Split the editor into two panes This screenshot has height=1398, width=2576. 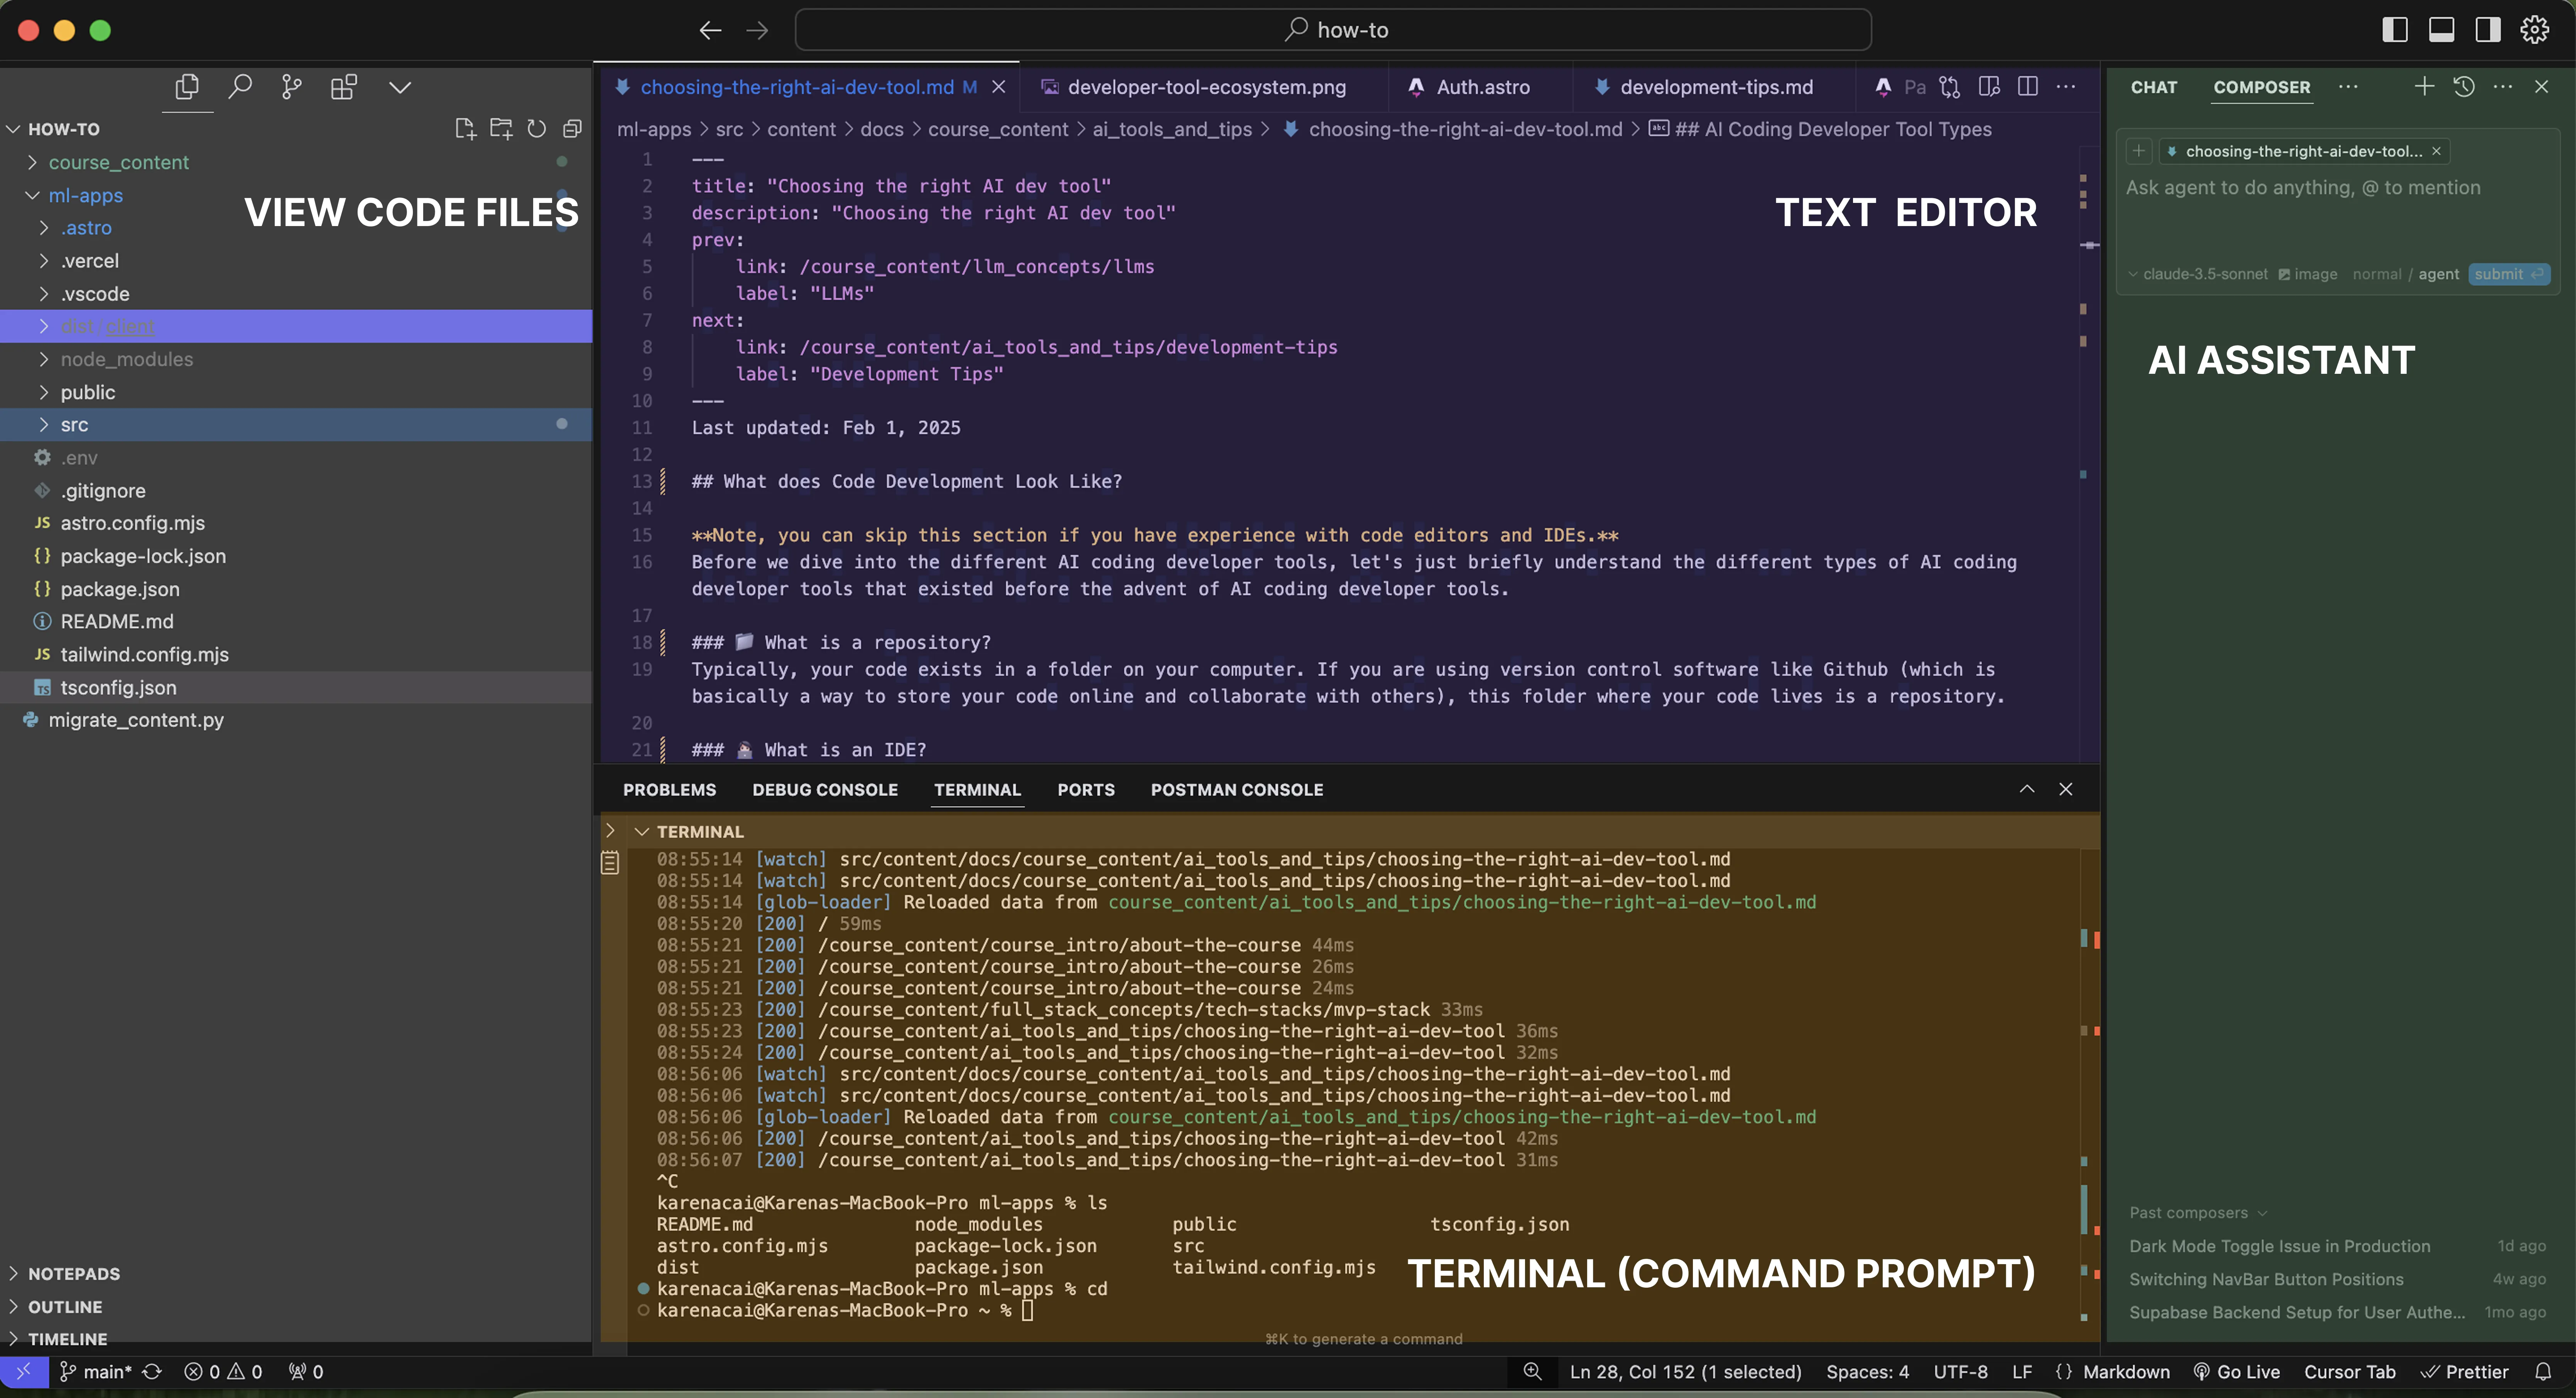click(2028, 87)
